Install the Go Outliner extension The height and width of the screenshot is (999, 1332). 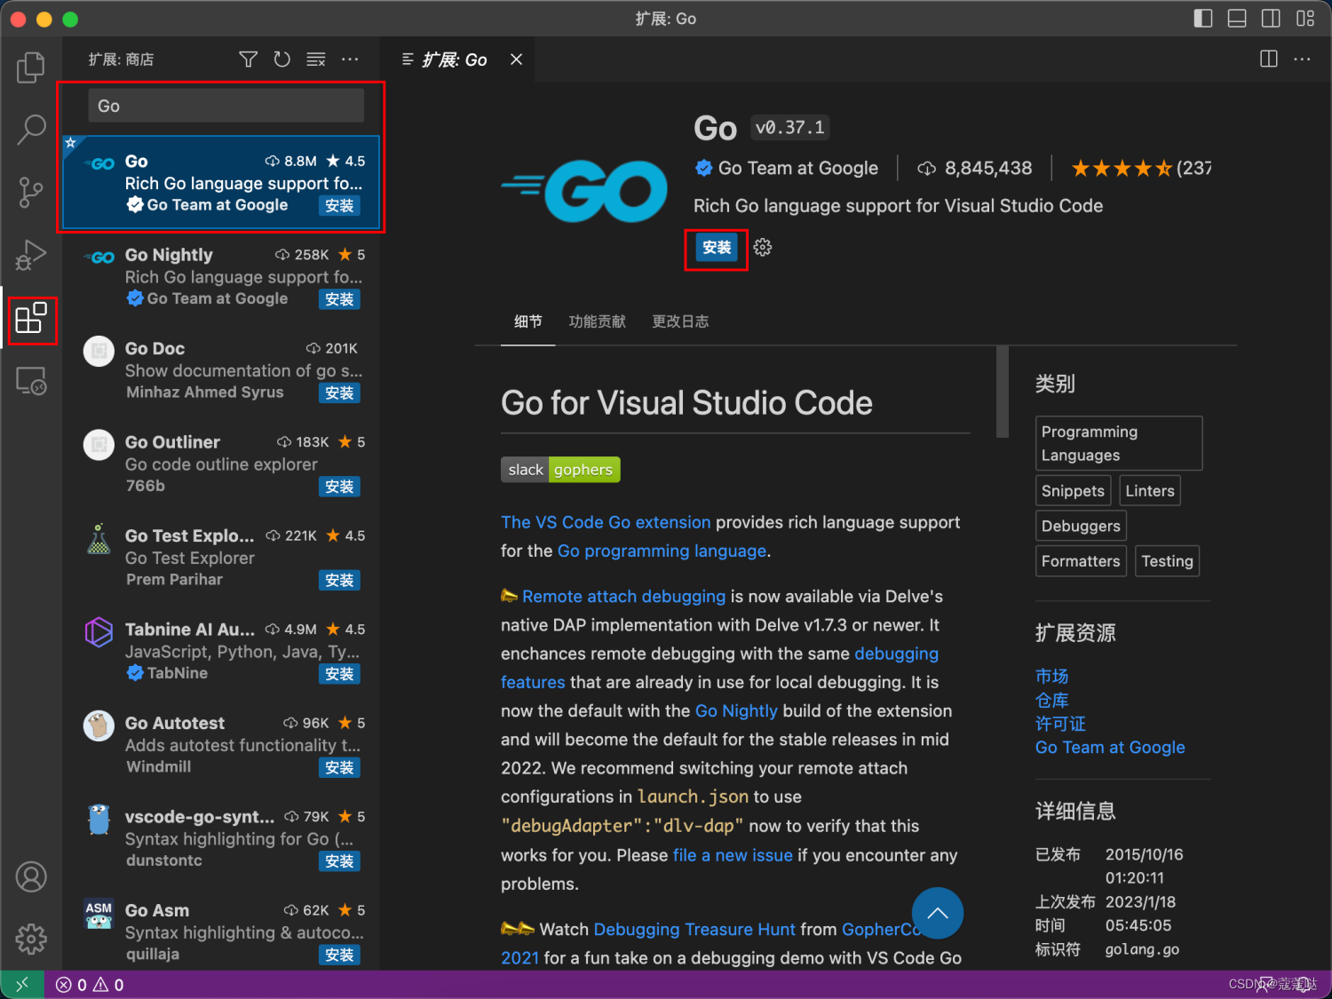[x=339, y=487]
